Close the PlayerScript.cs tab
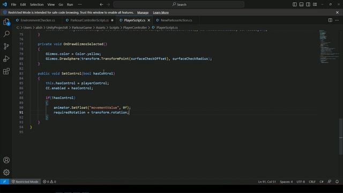Image resolution: width=343 pixels, height=193 pixels. tap(149, 20)
